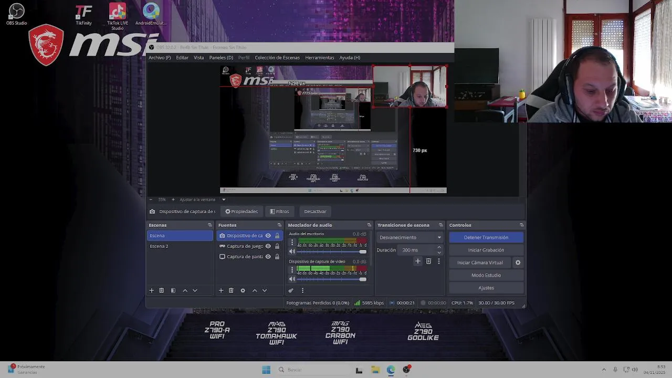Open source Propiedades button
Image resolution: width=672 pixels, height=378 pixels.
point(241,212)
